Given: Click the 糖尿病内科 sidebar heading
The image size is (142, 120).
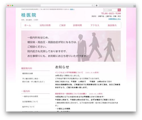Looking at the screenshot, I should 27,68.
